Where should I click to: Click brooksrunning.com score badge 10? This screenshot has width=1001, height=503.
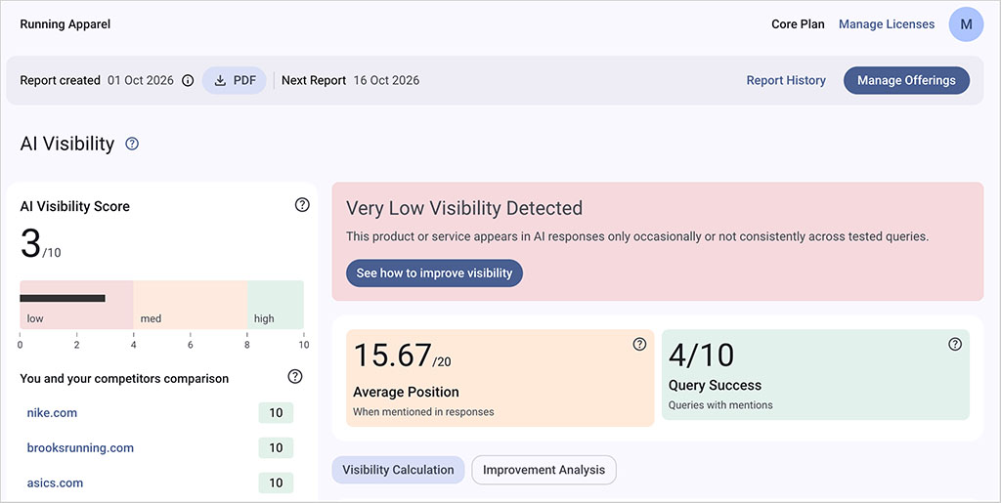point(276,447)
